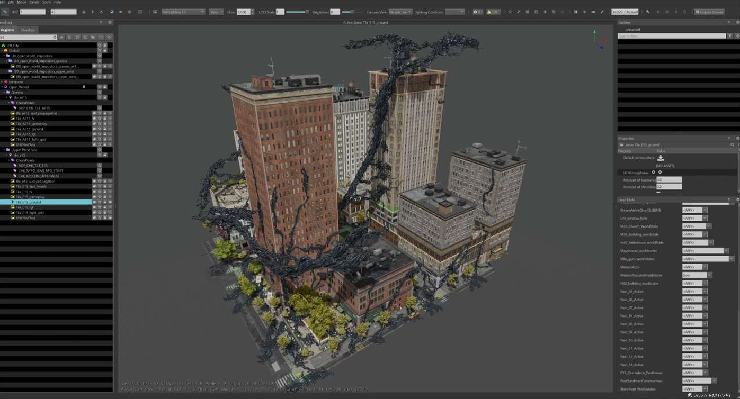This screenshot has width=740, height=399.
Task: Toggle the lock of Tile_E15_gameplay
Action: pyautogui.click(x=105, y=197)
